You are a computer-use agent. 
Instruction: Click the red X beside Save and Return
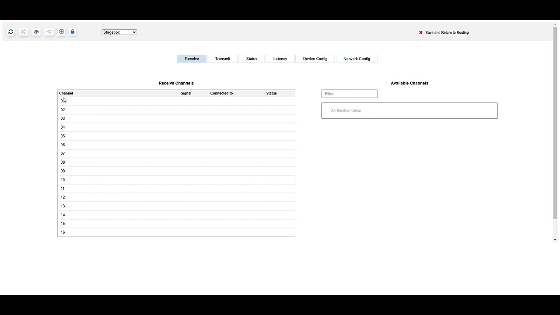pos(421,32)
